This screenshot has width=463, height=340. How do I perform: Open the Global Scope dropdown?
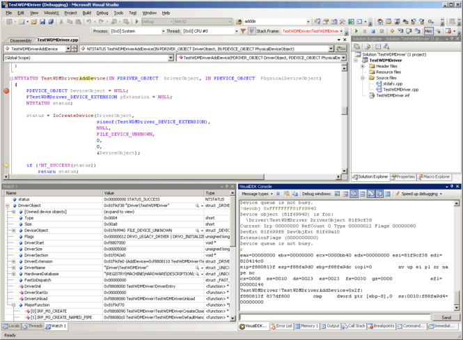[x=171, y=58]
